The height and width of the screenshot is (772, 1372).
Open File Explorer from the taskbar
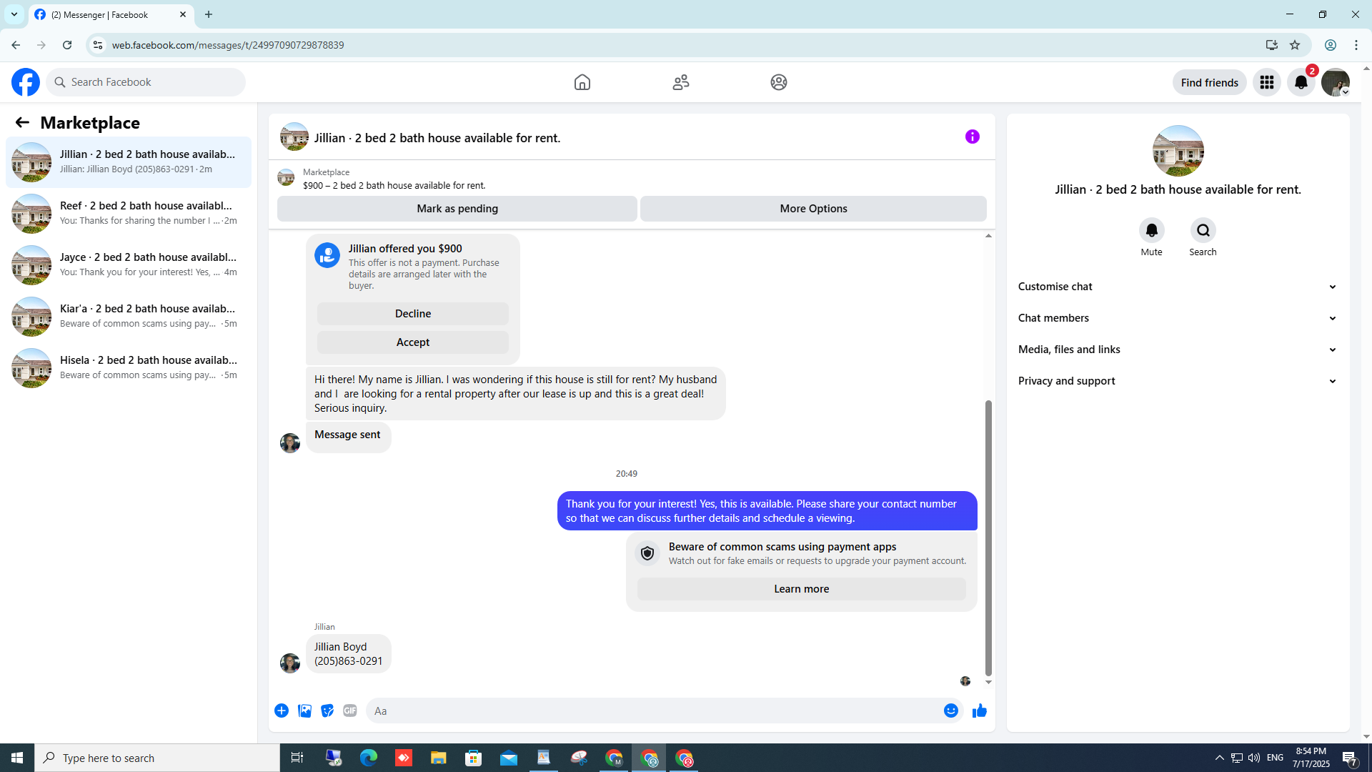tap(439, 758)
